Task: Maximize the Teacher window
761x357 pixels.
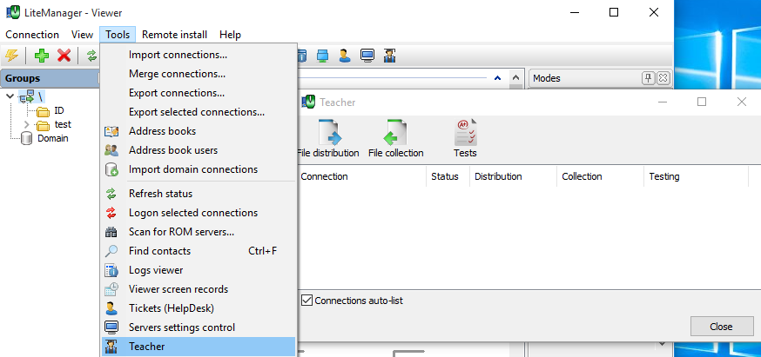Action: 701,102
